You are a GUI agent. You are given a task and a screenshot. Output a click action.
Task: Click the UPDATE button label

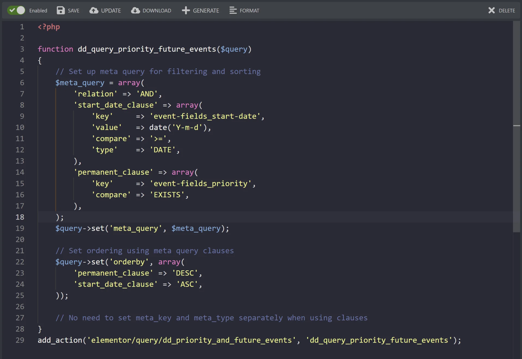111,11
